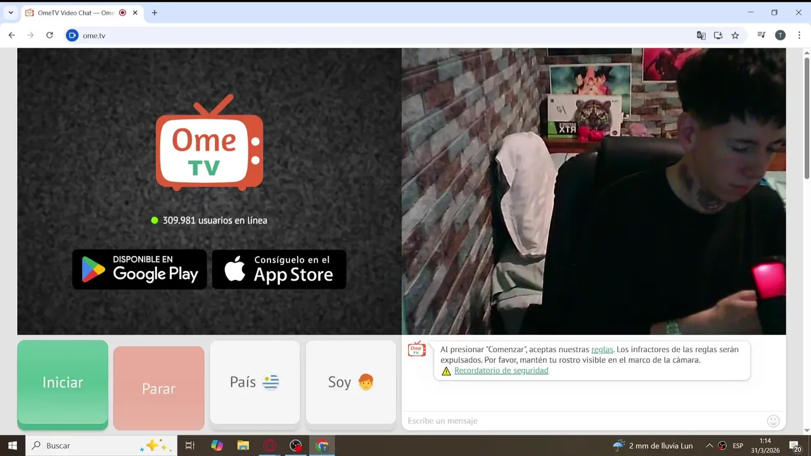Open the weather rain widget
Screen dimensions: 811x456
pos(653,446)
